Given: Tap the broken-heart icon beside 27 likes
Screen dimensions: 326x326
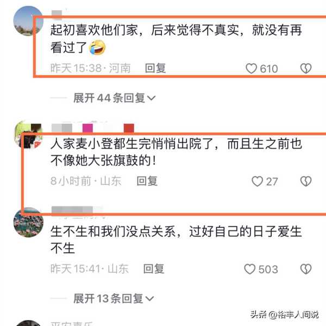Looking at the screenshot, I should (x=306, y=181).
